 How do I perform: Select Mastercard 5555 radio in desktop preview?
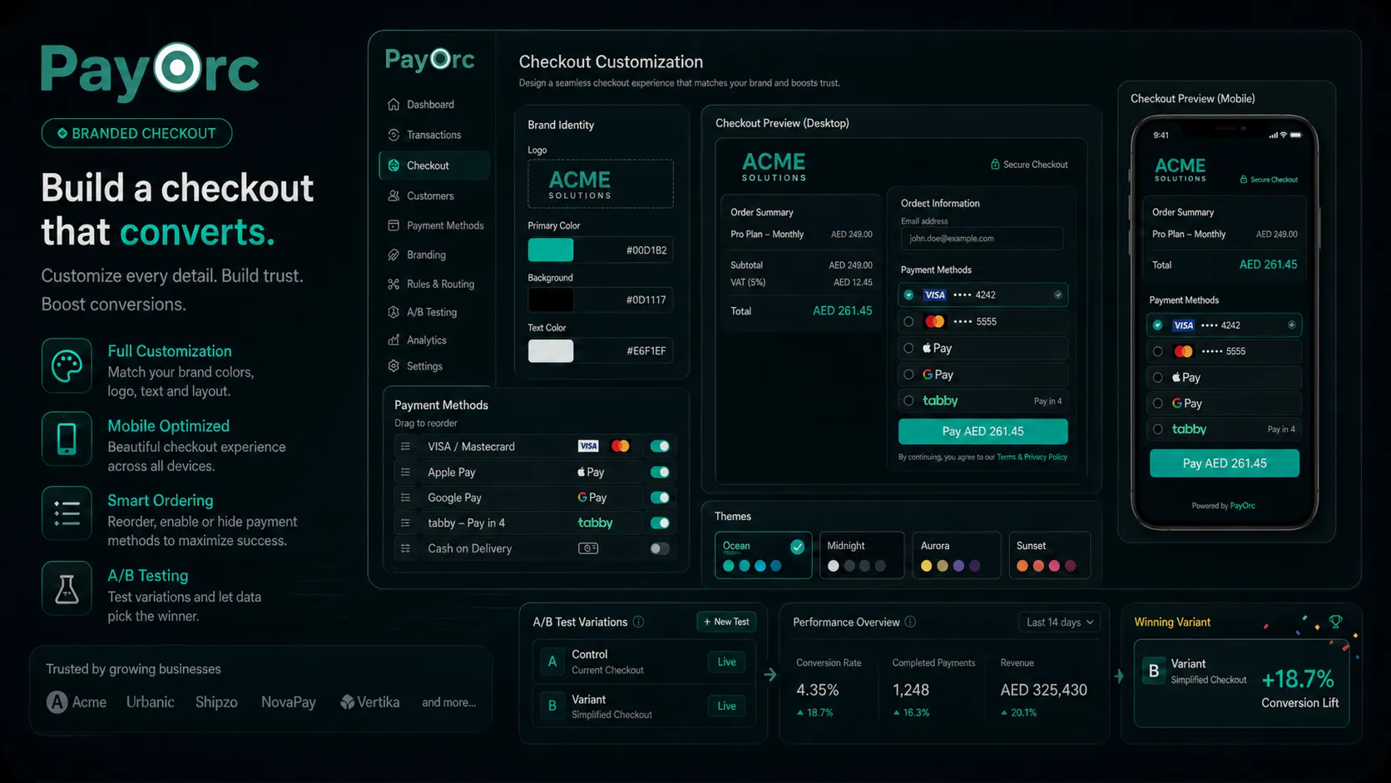(908, 321)
